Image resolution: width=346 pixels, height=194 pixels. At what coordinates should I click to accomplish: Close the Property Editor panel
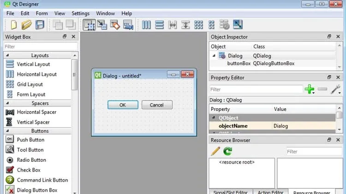[x=338, y=77]
